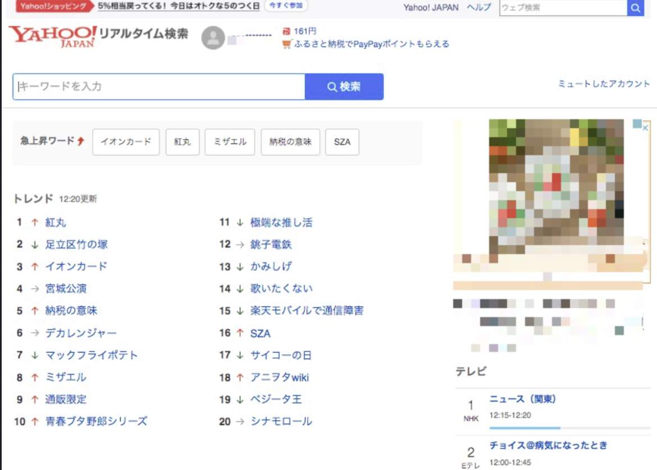657x470 pixels.
Task: Click the テレビ section heading
Action: point(471,372)
